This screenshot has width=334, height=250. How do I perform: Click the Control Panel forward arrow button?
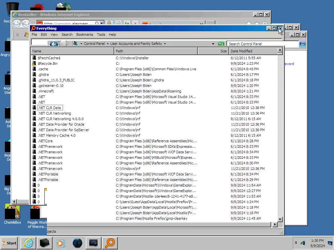click(63, 44)
